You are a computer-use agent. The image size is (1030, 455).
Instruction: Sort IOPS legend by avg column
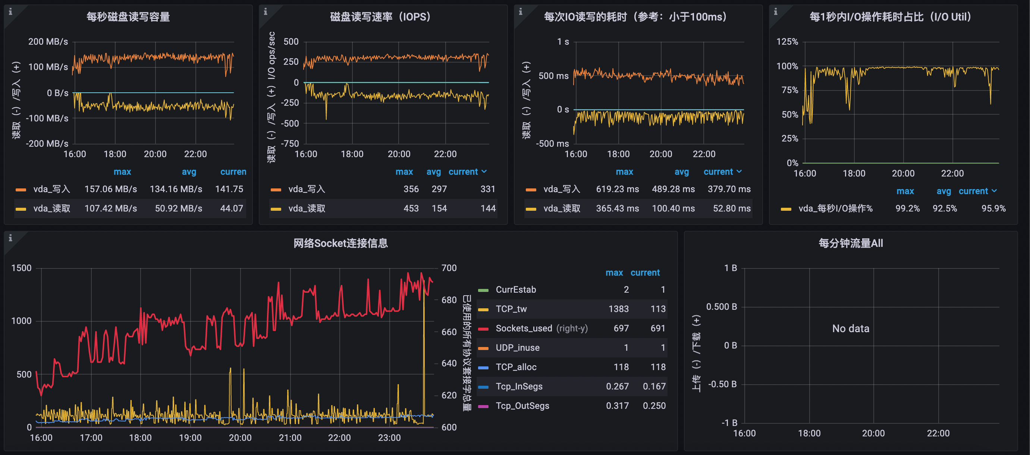[x=433, y=172]
